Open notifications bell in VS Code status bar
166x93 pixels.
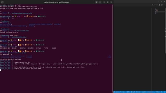pyautogui.click(x=164, y=92)
